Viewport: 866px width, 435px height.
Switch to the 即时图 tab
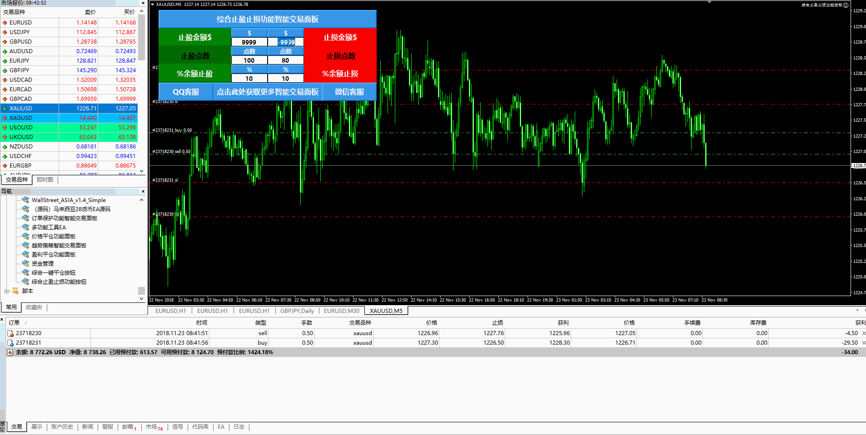click(45, 180)
